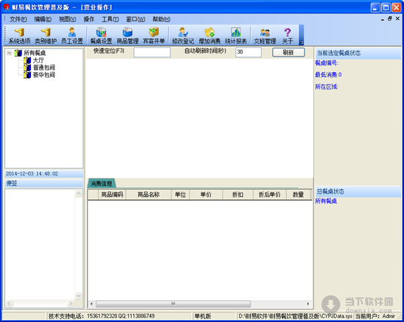Click 宾客开单 guest order icon
Viewport: 404px width, 322px height.
coord(154,35)
